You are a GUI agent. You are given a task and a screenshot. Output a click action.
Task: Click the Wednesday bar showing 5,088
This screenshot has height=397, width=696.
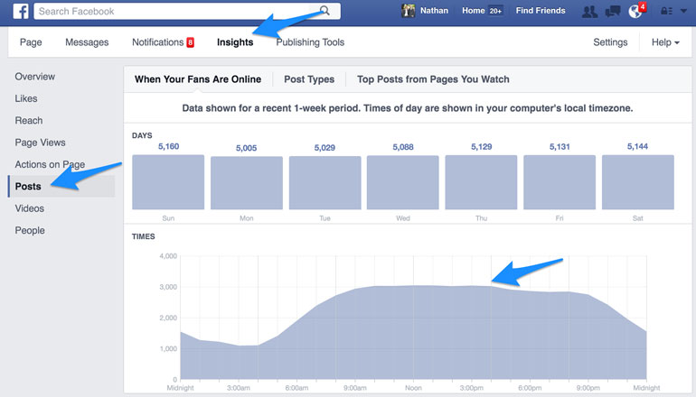402,182
